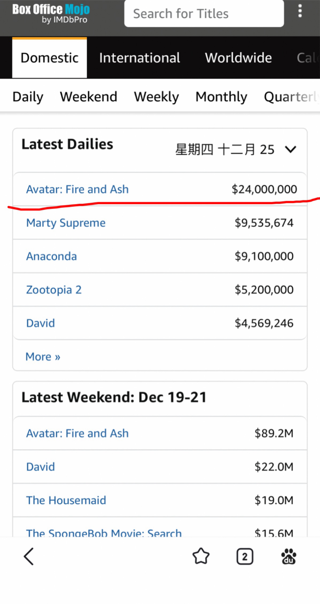Open the Monthly chart view
Screen dimensions: 320x604
coord(221,97)
